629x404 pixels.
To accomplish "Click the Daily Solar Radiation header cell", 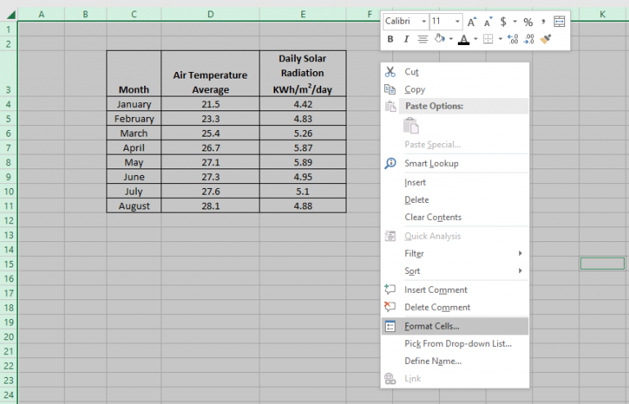I will click(303, 74).
